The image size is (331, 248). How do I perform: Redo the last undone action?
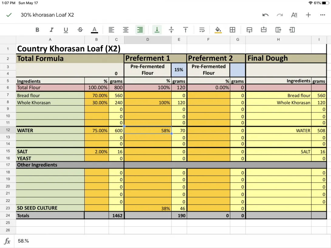point(279,15)
